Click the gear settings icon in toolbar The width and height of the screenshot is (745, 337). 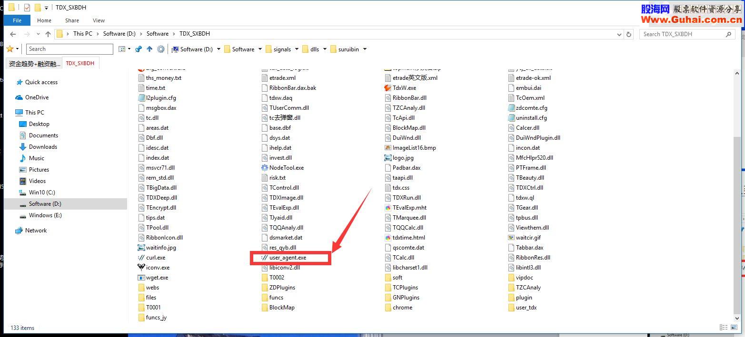[x=161, y=49]
